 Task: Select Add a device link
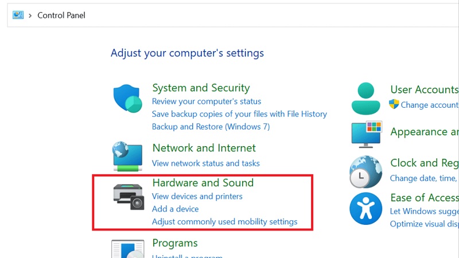coord(175,209)
